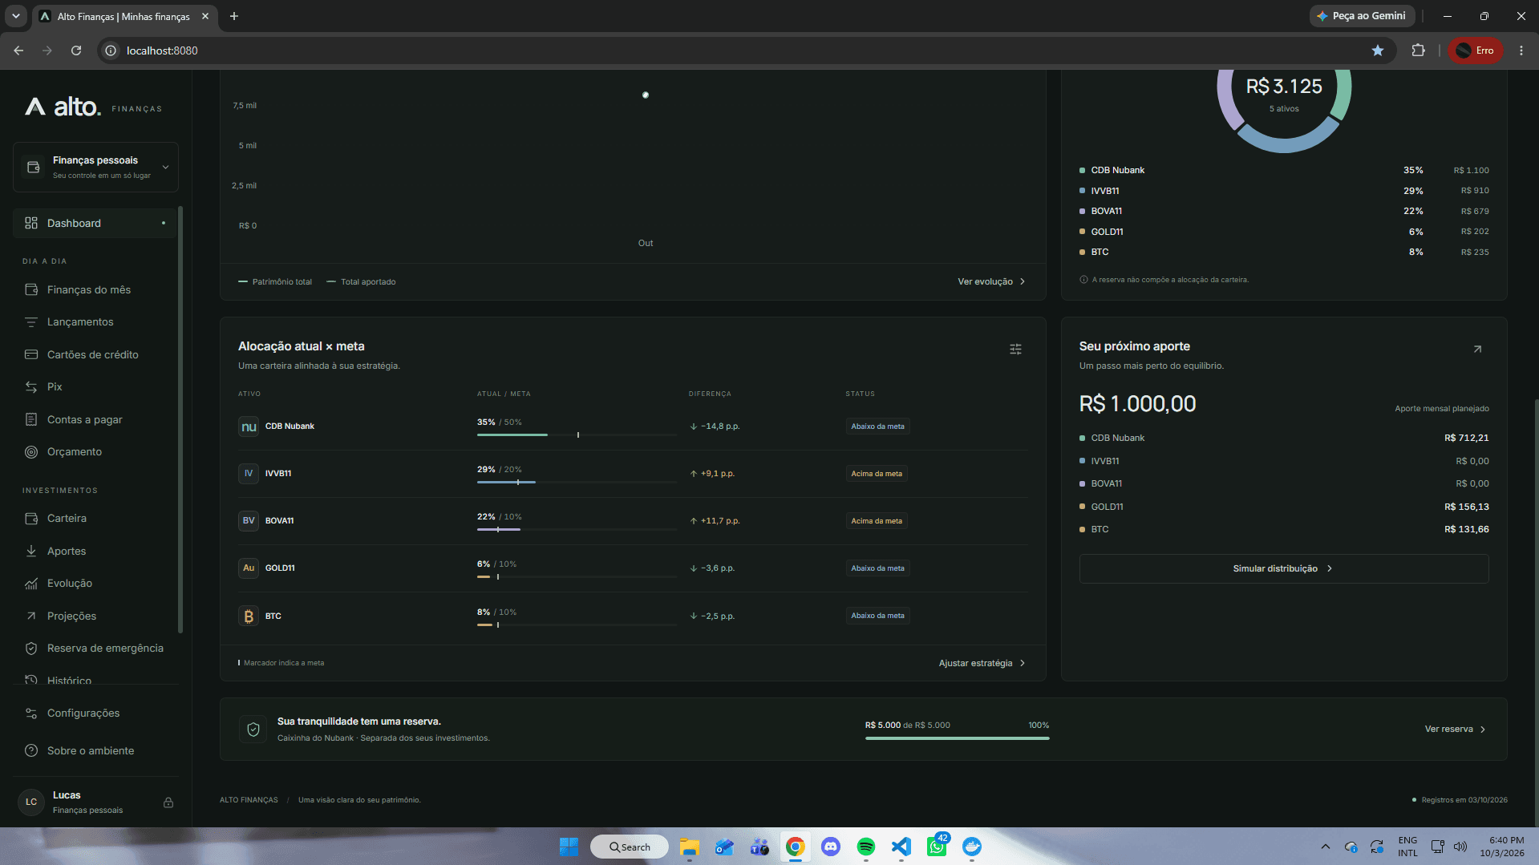Viewport: 1539px width, 865px height.
Task: Open the tab search dropdown arrow
Action: [15, 16]
